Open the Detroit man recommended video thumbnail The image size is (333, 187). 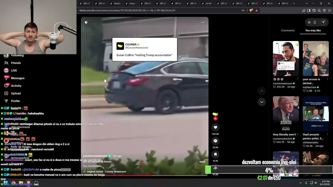[x=286, y=58]
